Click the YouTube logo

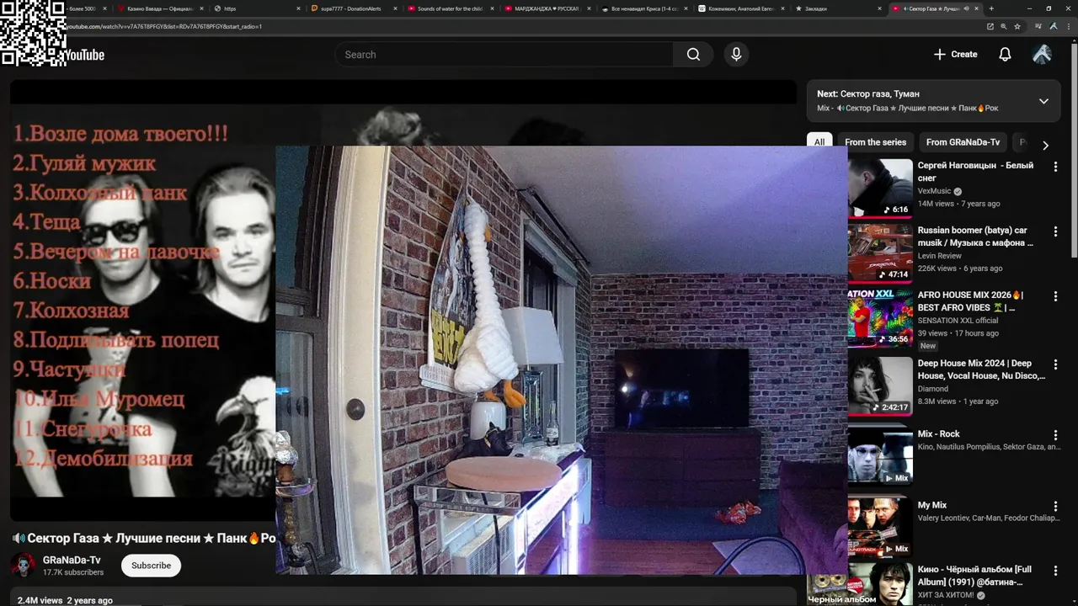84,55
